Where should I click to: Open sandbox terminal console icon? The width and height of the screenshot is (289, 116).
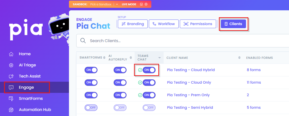(141, 4)
